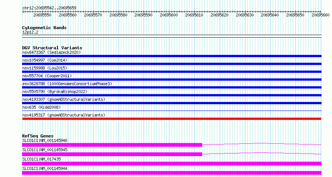Open variant esv3628788 (1000GenomesConsortiumPhase3) label

coord(67,84)
